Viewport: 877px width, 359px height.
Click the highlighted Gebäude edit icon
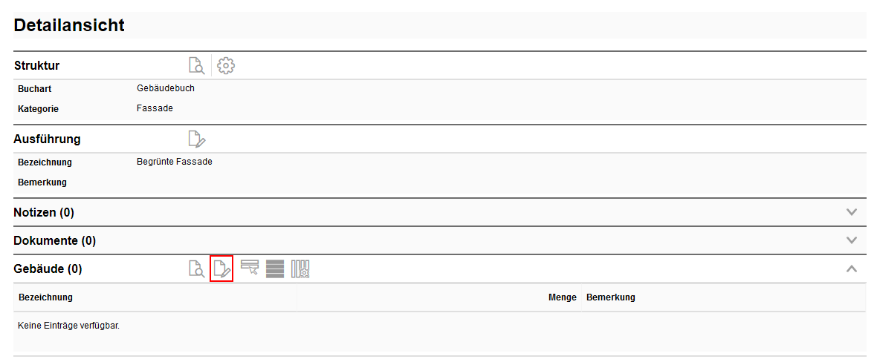221,269
